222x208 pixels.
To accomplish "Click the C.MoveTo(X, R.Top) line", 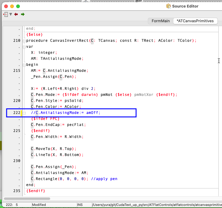I will (x=54, y=149).
